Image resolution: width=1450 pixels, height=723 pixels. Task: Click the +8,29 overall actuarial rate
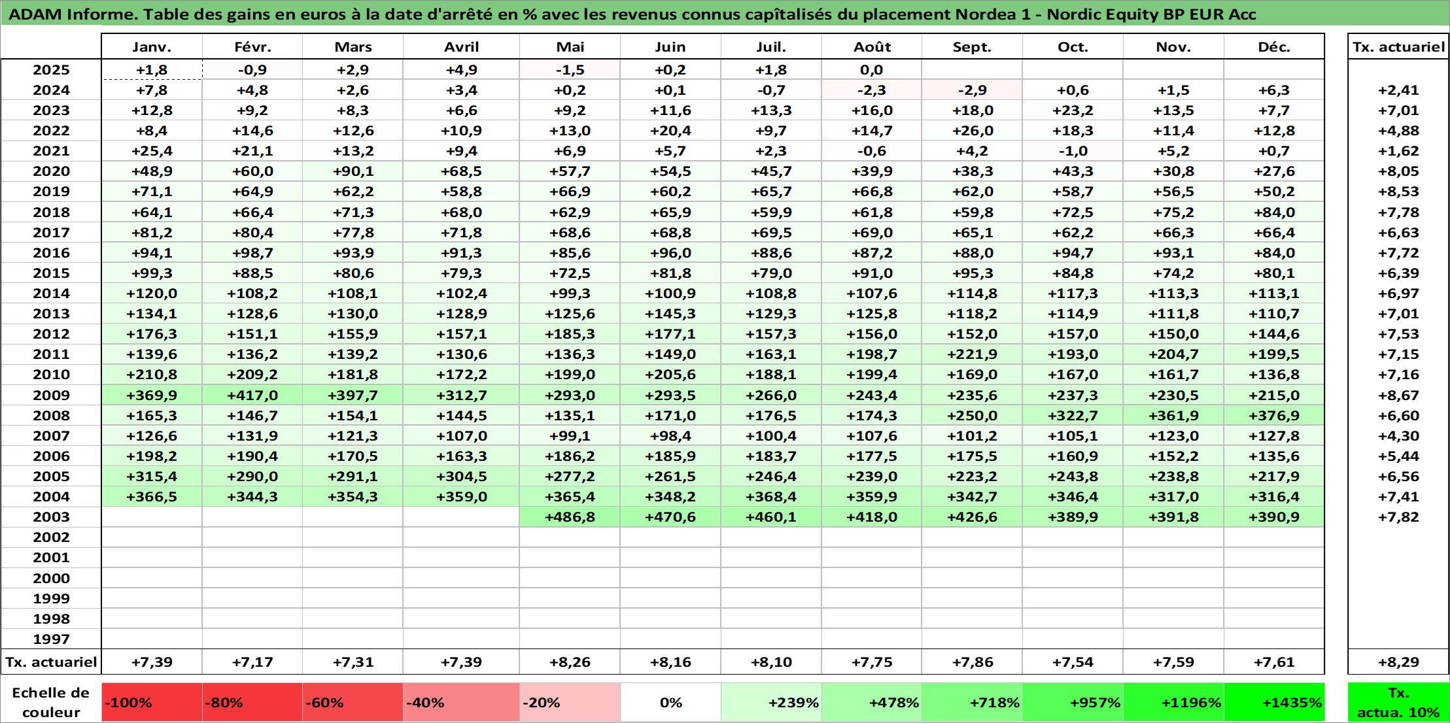[x=1398, y=662]
